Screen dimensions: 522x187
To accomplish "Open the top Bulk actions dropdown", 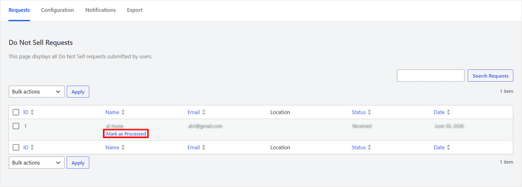I will coord(36,92).
